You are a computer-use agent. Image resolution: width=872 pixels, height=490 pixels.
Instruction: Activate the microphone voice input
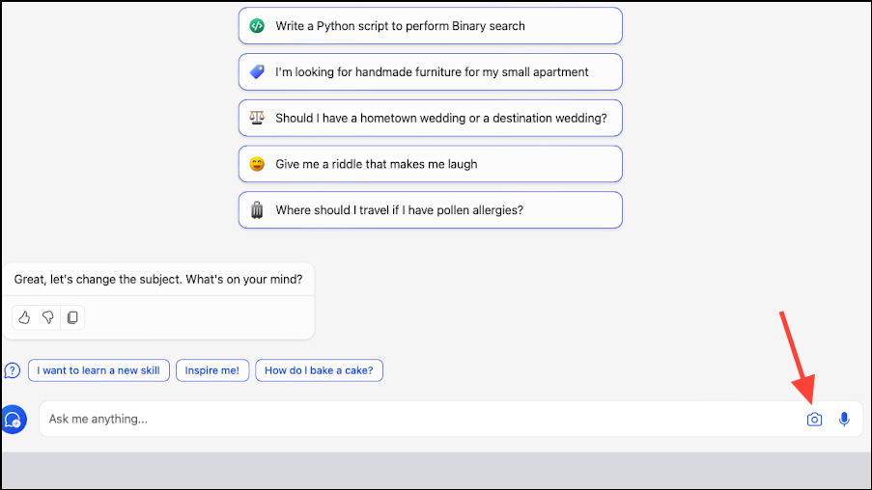[x=844, y=420]
